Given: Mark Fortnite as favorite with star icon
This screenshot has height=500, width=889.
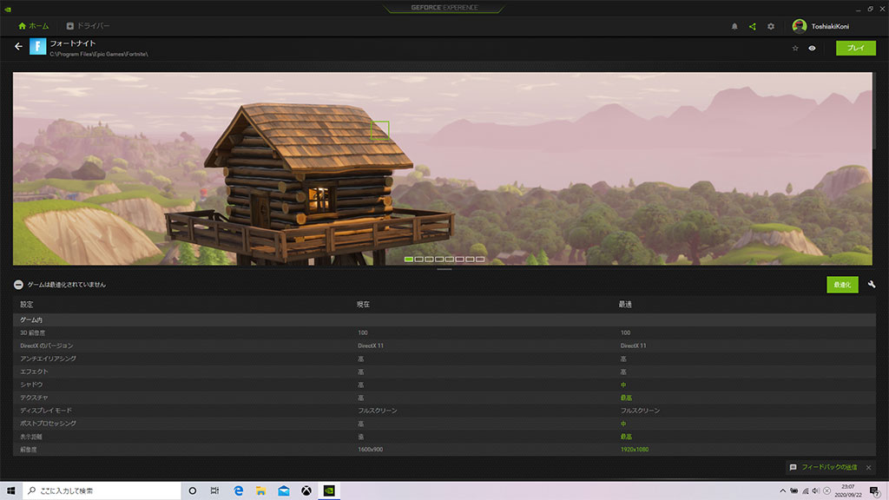Looking at the screenshot, I should (x=795, y=48).
